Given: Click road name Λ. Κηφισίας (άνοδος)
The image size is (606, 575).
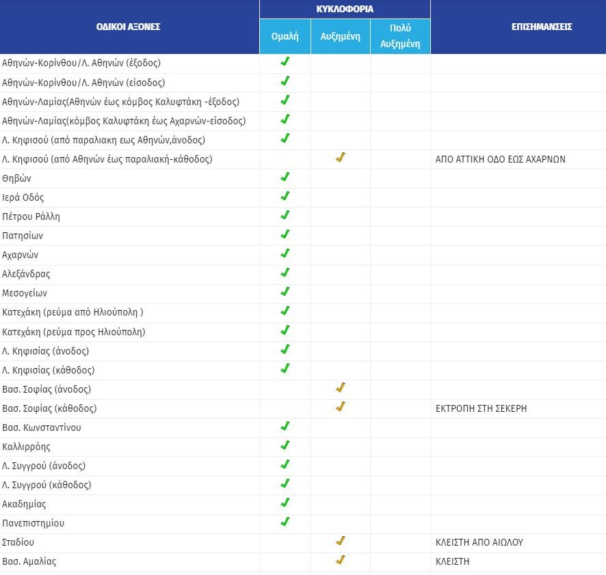Looking at the screenshot, I should pos(45,351).
